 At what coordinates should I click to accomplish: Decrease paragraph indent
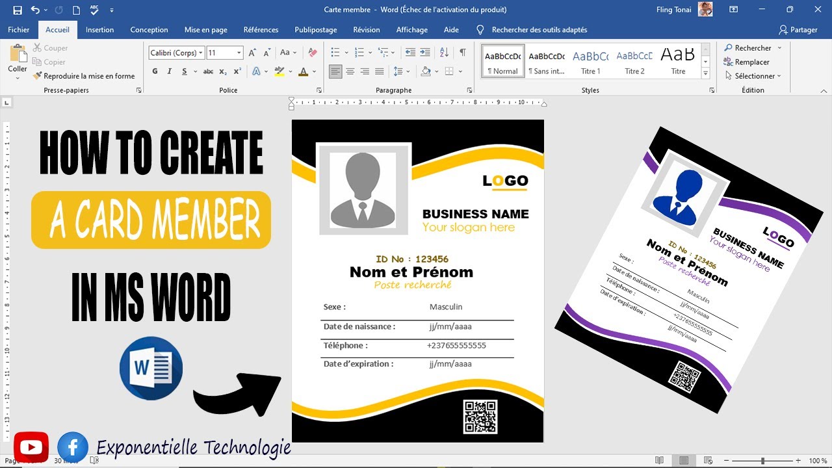[410, 53]
